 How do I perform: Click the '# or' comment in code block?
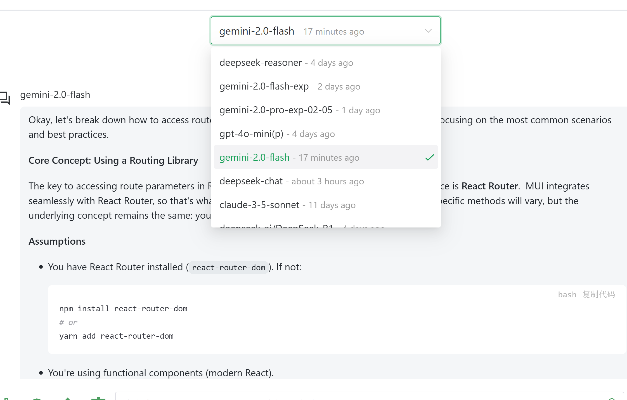[68, 322]
